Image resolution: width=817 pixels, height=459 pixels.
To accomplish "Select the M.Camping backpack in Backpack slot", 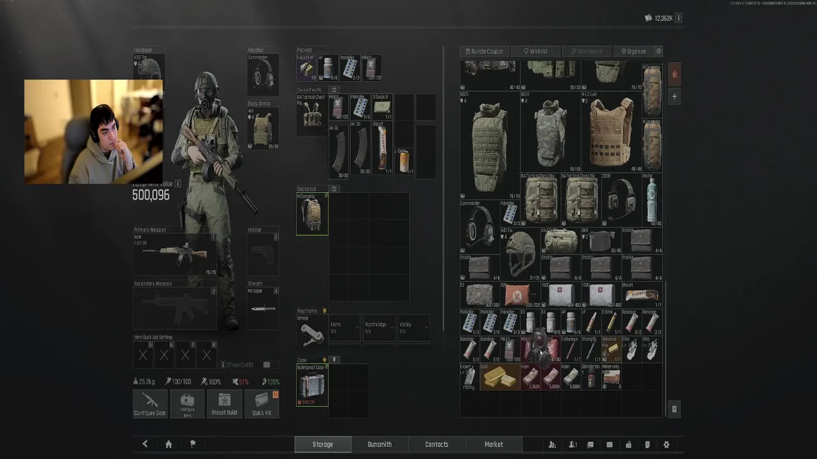I will 312,214.
